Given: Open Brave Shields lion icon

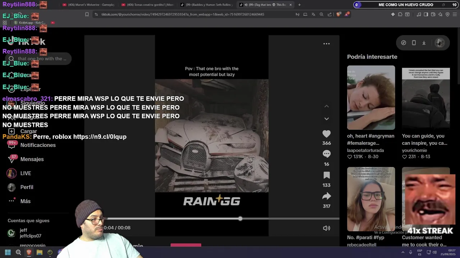Looking at the screenshot, I should [339, 14].
